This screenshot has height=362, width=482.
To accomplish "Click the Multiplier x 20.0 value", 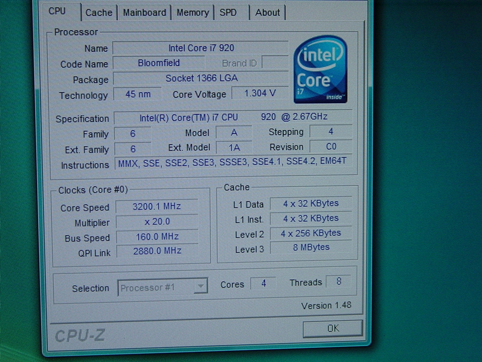I will 157,222.
